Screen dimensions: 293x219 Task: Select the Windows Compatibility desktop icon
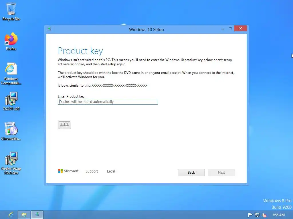tap(11, 74)
